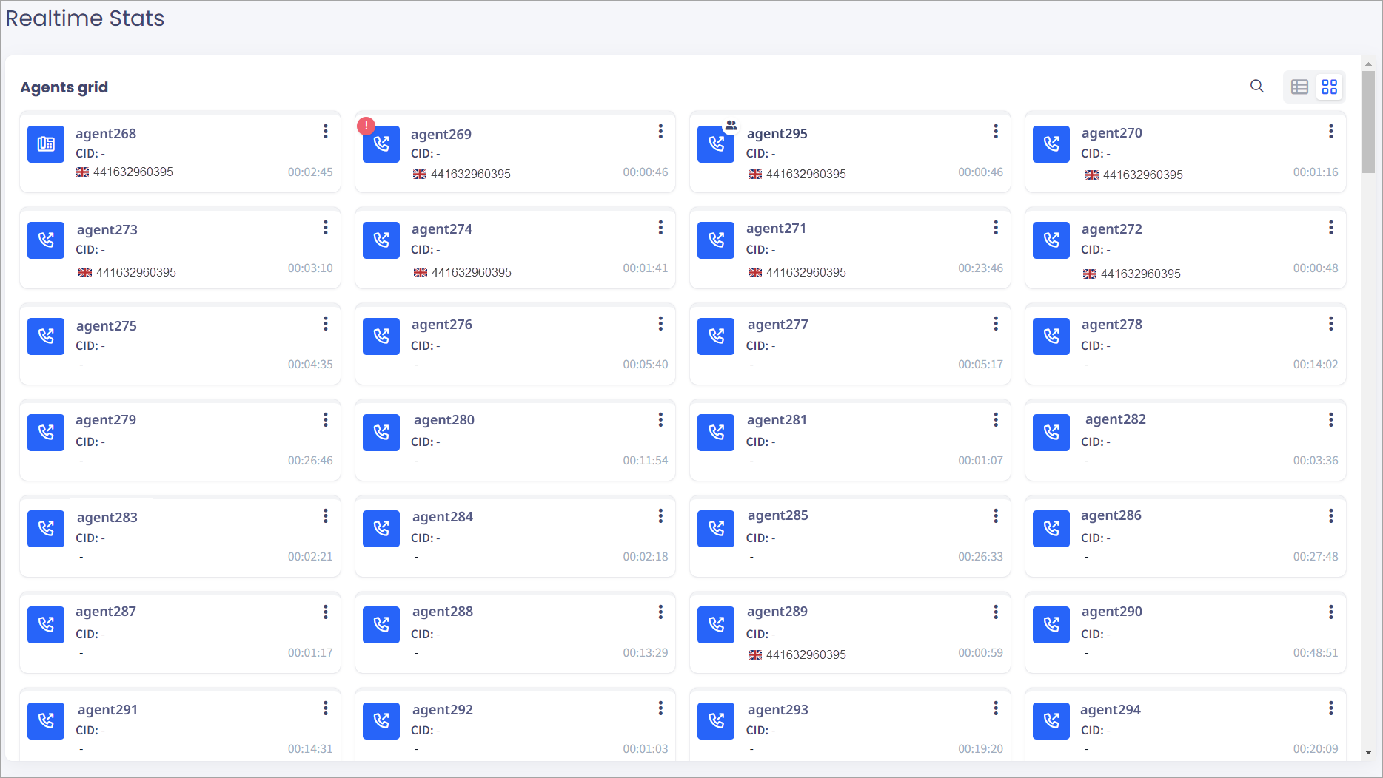
Task: Click the people badge on agent295
Action: 731,126
